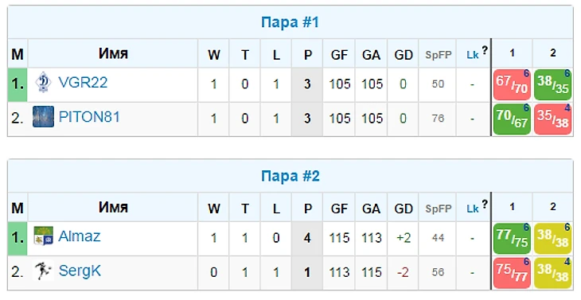Select PITON81's green 70/67 match result
The image size is (581, 300).
[512, 119]
